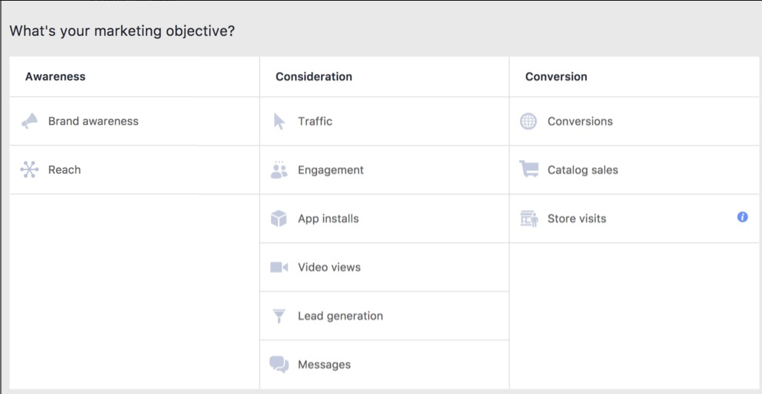Click the Brand awareness megaphone icon
This screenshot has height=394, width=762.
point(30,122)
